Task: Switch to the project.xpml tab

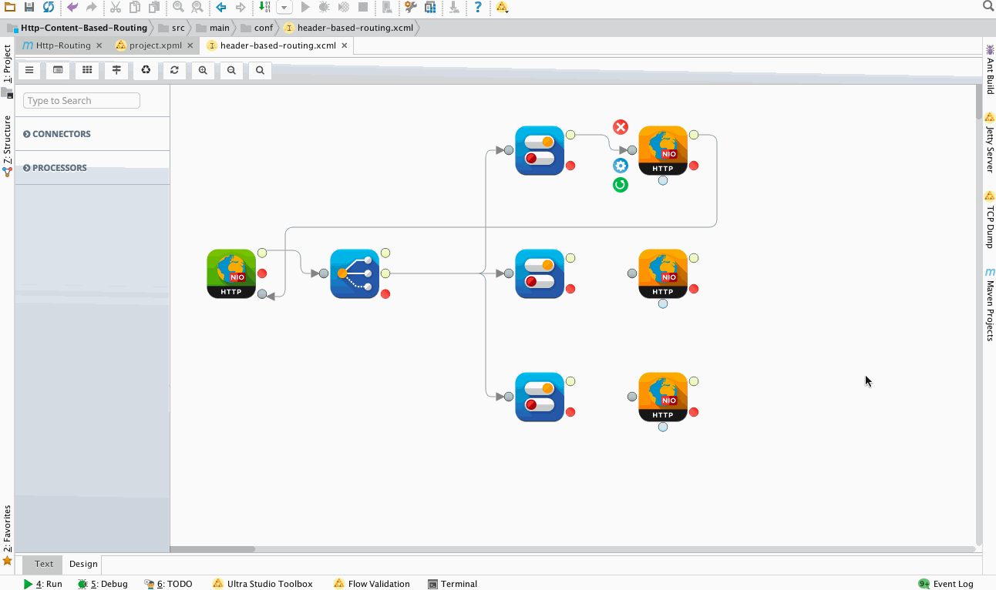Action: click(x=156, y=45)
